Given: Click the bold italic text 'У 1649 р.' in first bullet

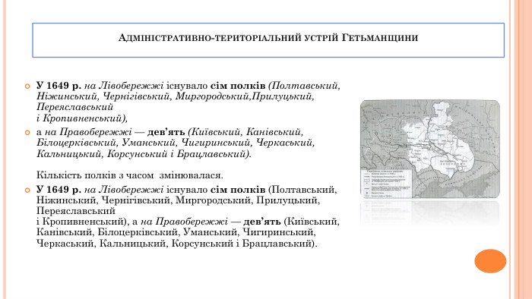Looking at the screenshot, I should (59, 86).
